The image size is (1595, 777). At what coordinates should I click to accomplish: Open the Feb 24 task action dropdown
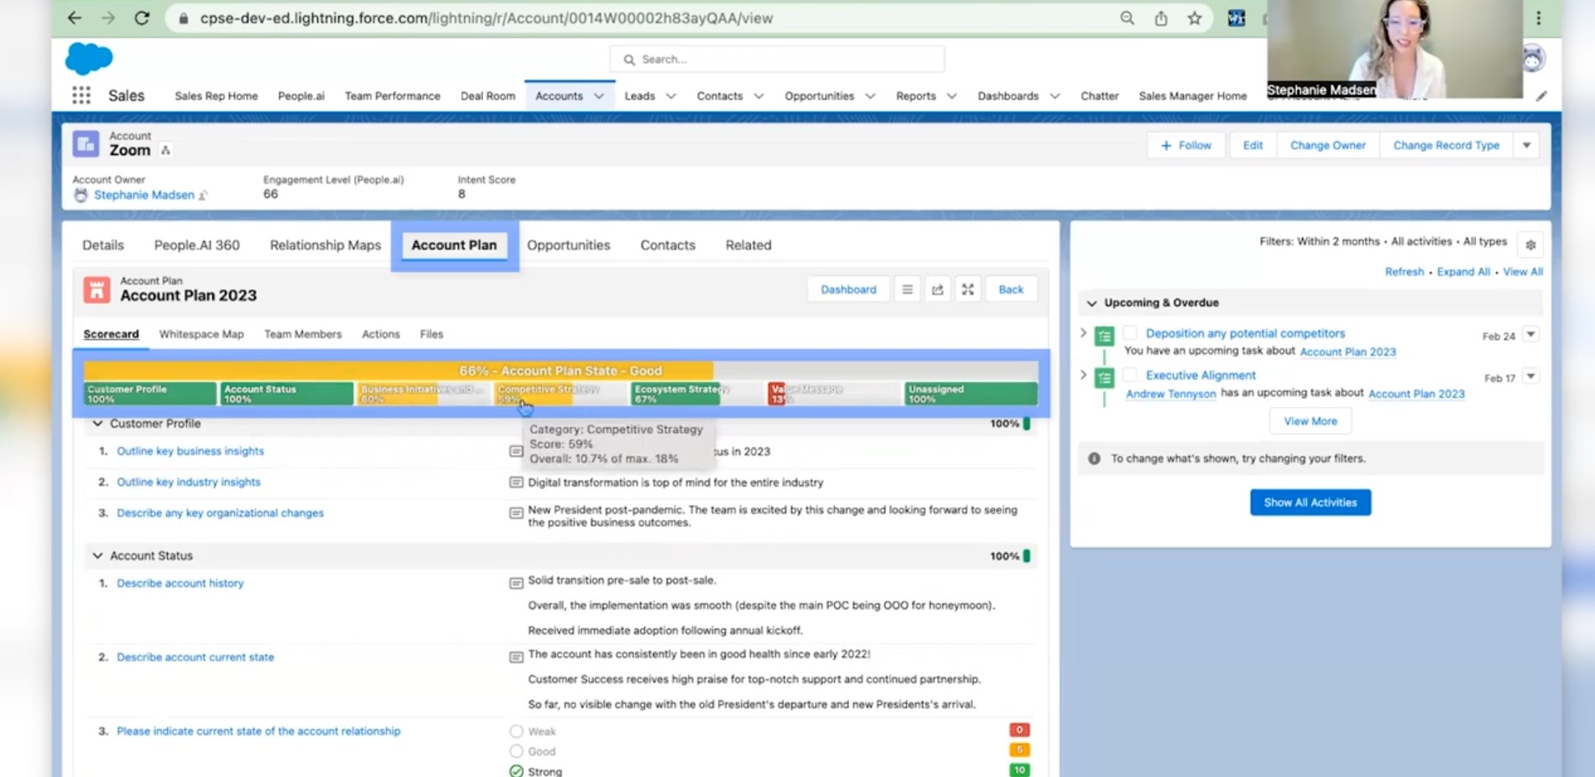coord(1530,335)
